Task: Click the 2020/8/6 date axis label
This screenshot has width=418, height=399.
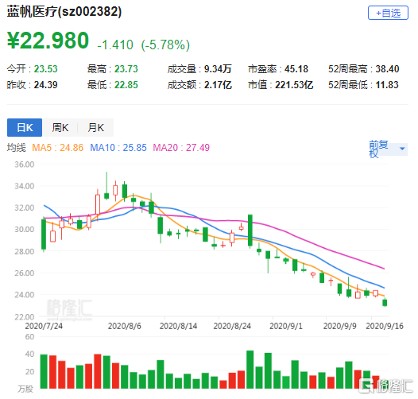Action: [125, 326]
